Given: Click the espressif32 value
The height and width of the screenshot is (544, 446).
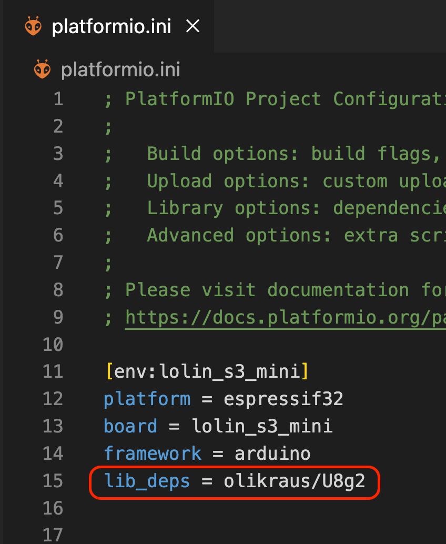Looking at the screenshot, I should point(283,399).
